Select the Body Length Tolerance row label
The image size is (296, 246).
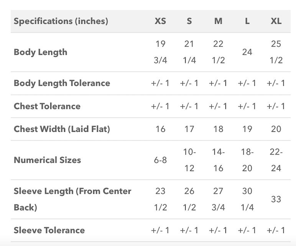click(62, 83)
